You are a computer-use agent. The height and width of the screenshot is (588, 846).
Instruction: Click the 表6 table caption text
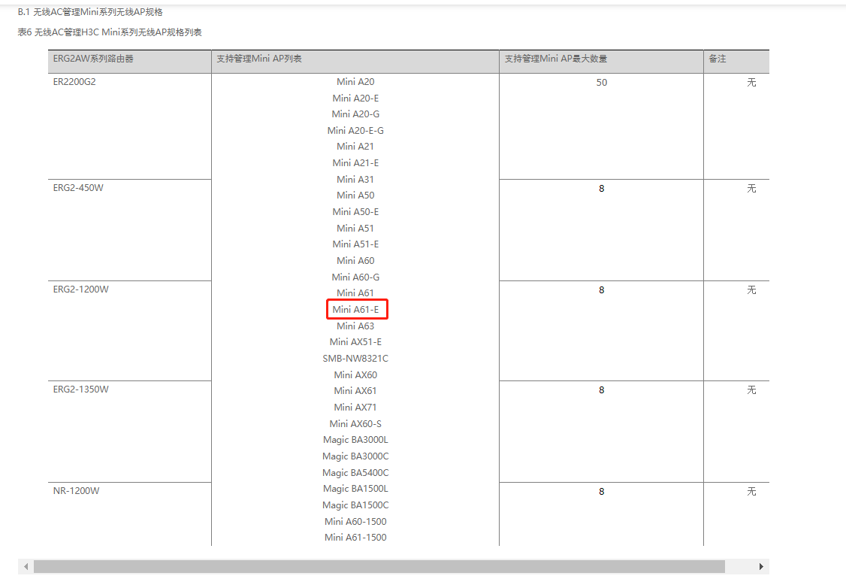point(110,32)
